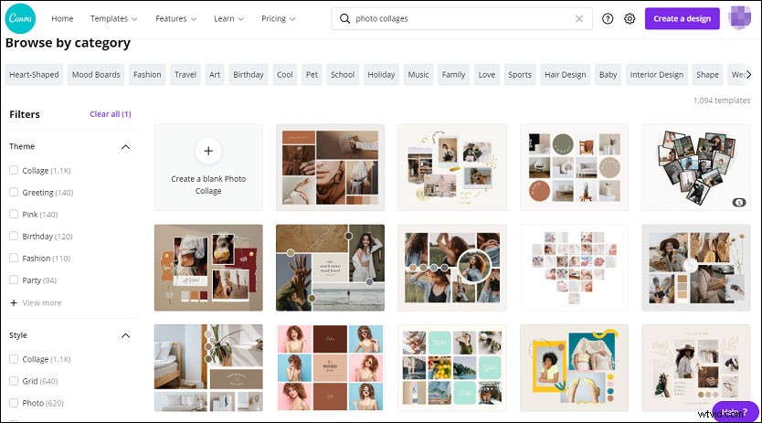Viewport: 762px width, 423px height.
Task: Tick the Collage checkbox under Style
Action: point(14,359)
